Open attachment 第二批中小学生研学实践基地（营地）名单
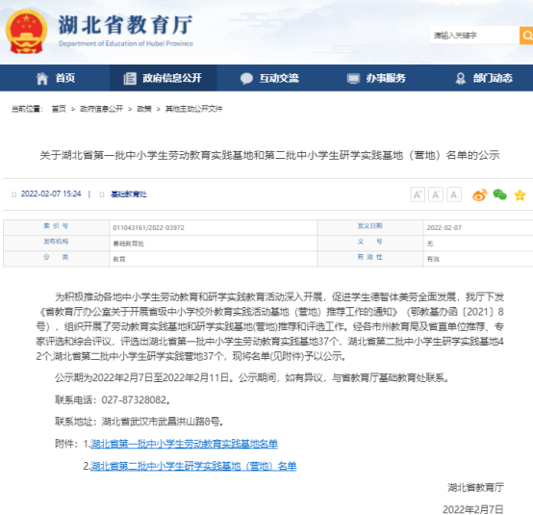Screen dimensions: 533x515 [193, 466]
